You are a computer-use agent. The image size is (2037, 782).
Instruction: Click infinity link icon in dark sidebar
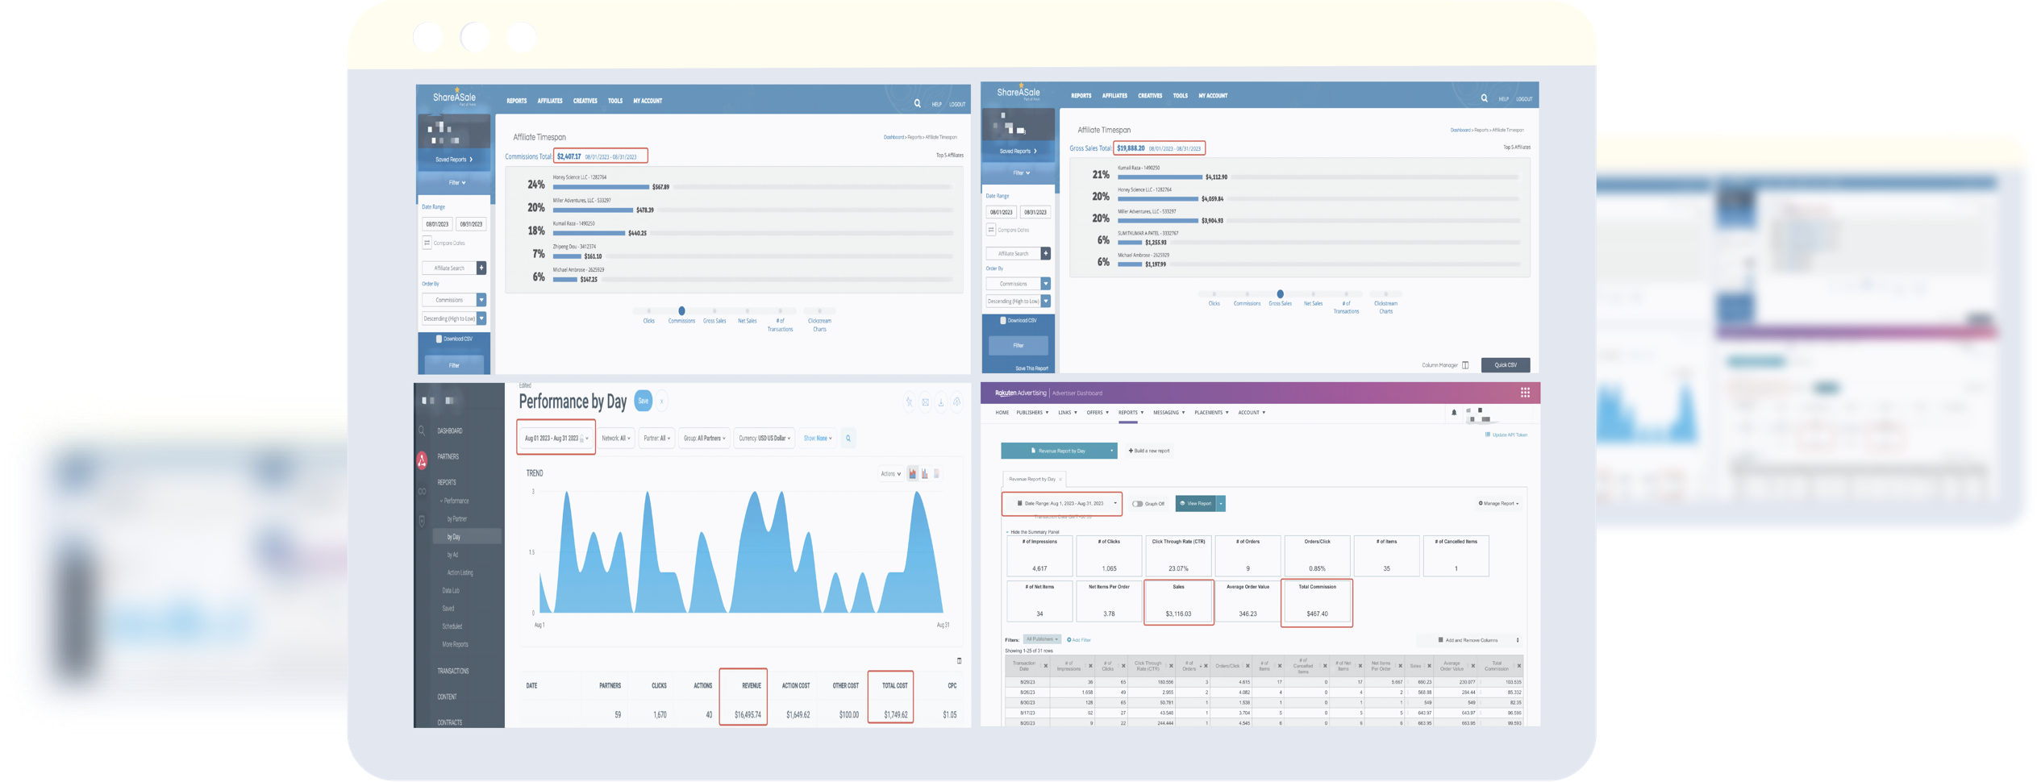tap(422, 491)
